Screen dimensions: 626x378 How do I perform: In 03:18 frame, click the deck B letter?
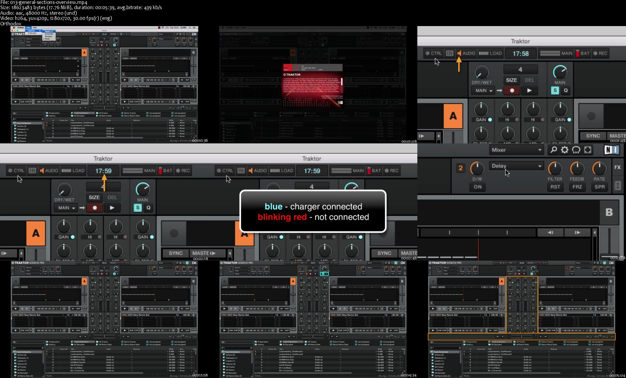(609, 212)
